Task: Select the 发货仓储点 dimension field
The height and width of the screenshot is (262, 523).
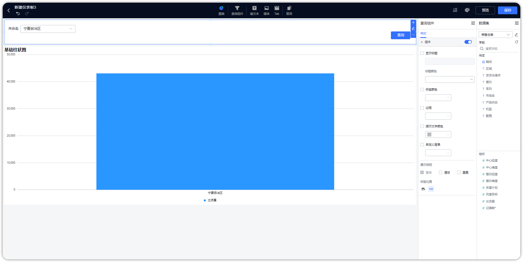Action: [493, 75]
